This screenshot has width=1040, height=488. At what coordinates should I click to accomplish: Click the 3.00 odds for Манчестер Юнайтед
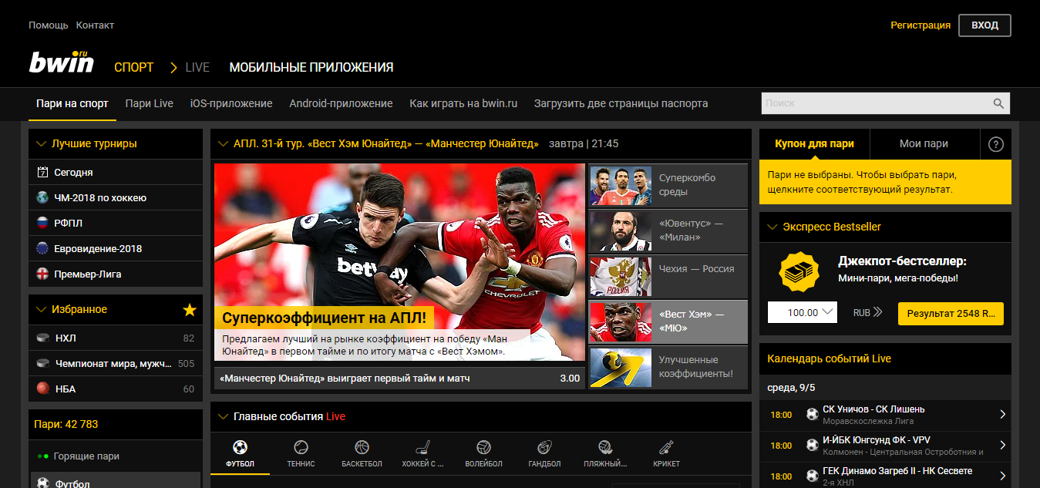[570, 378]
